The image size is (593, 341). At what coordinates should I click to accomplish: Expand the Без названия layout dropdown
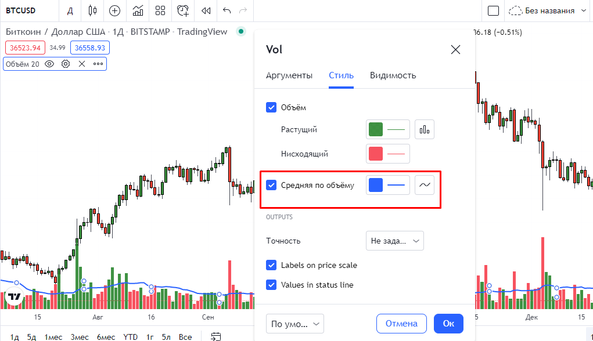click(584, 10)
